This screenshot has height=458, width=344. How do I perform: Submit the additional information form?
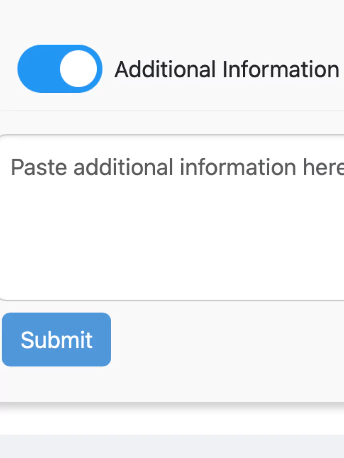56,339
